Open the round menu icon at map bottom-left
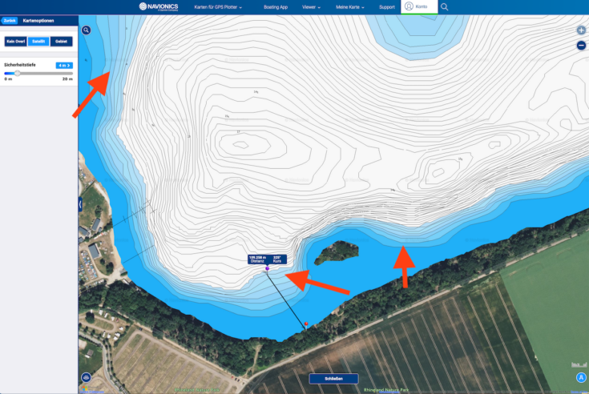The height and width of the screenshot is (394, 589). 86,377
